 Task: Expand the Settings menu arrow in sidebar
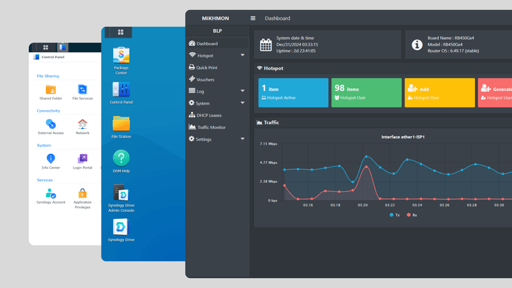click(x=242, y=139)
